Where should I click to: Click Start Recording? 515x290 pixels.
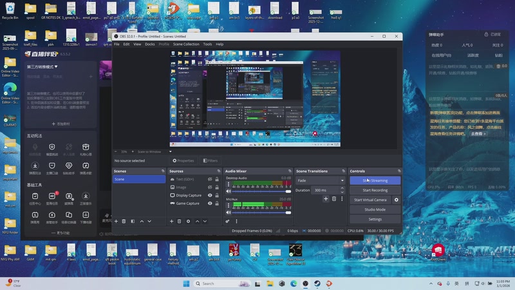[375, 190]
